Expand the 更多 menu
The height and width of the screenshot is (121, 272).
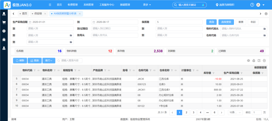point(147,5)
